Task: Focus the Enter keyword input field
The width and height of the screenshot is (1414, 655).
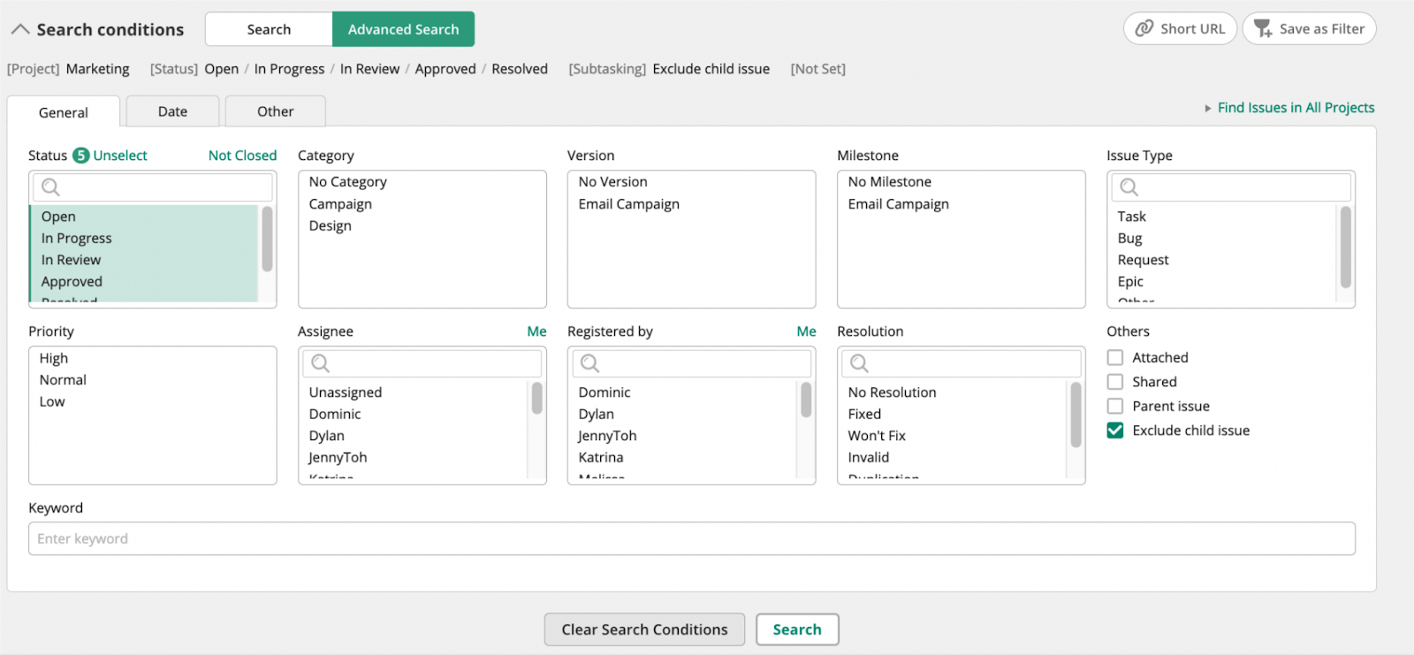Action: click(691, 538)
